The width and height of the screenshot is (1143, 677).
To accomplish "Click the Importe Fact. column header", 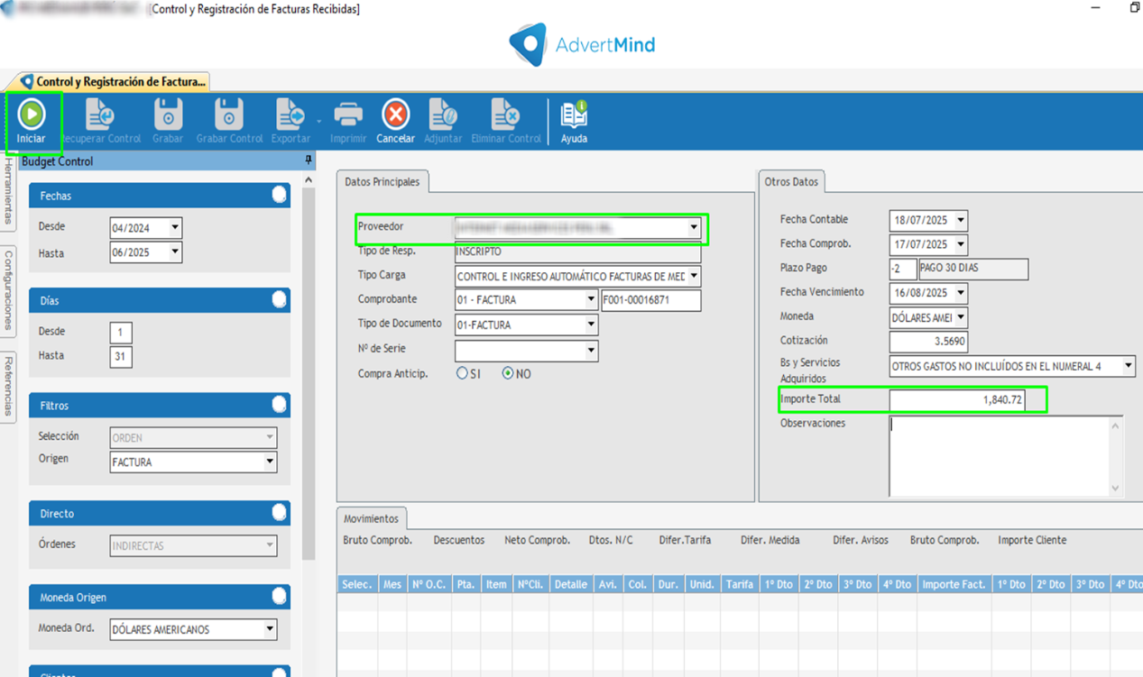I will tap(954, 584).
